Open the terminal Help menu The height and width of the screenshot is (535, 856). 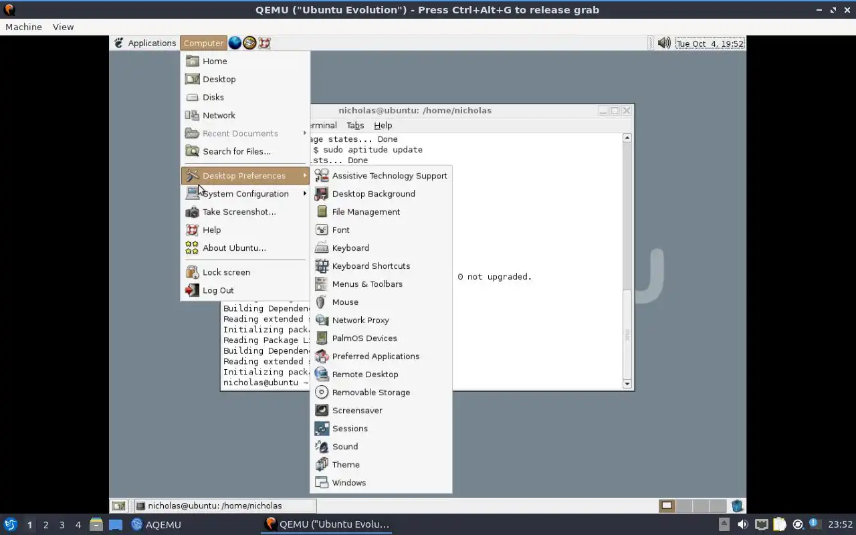click(x=383, y=125)
